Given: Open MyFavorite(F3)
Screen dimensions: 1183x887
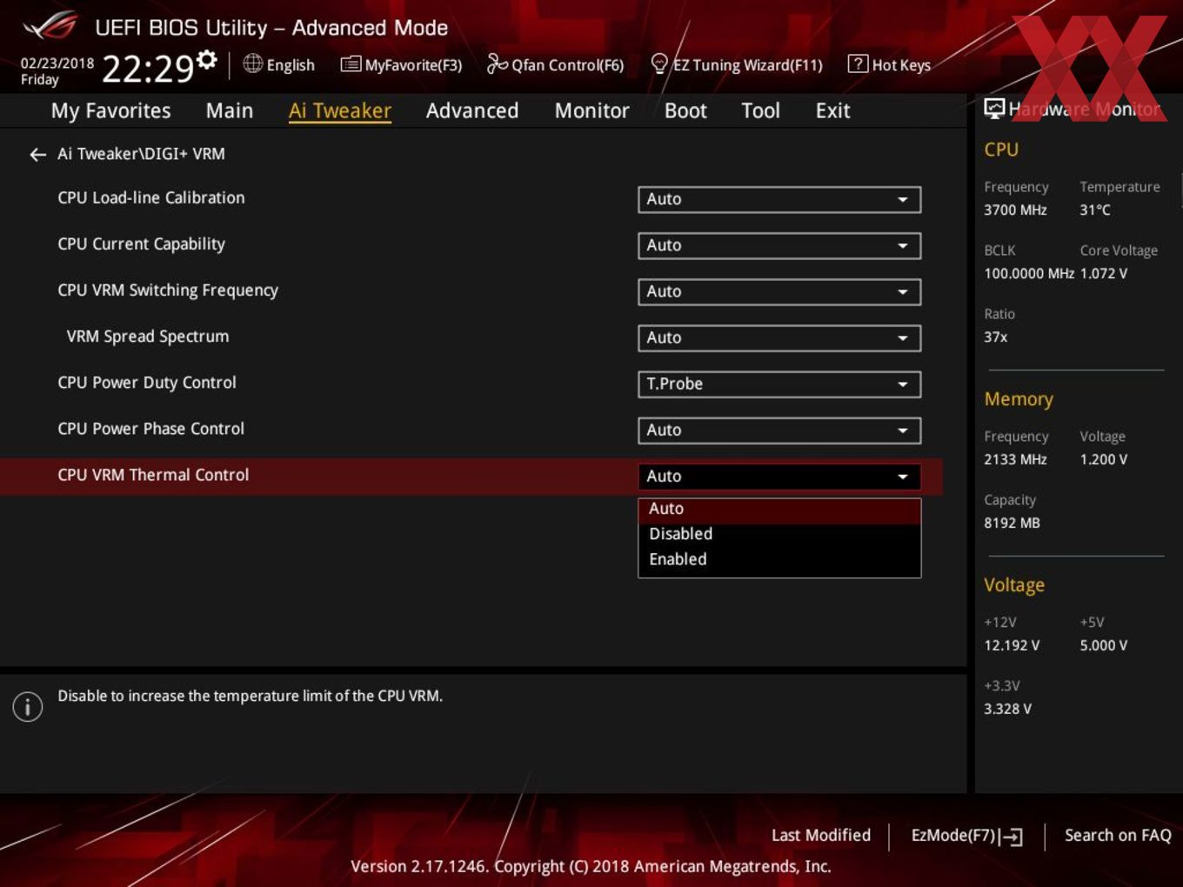Looking at the screenshot, I should (x=401, y=64).
